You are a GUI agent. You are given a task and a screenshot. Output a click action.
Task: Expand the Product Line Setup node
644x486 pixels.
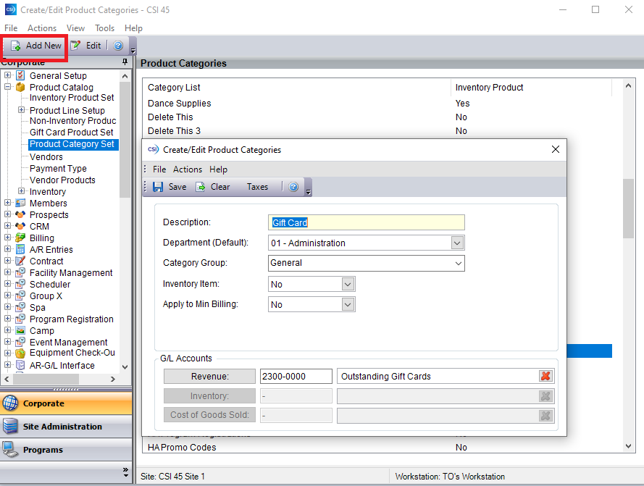(21, 110)
